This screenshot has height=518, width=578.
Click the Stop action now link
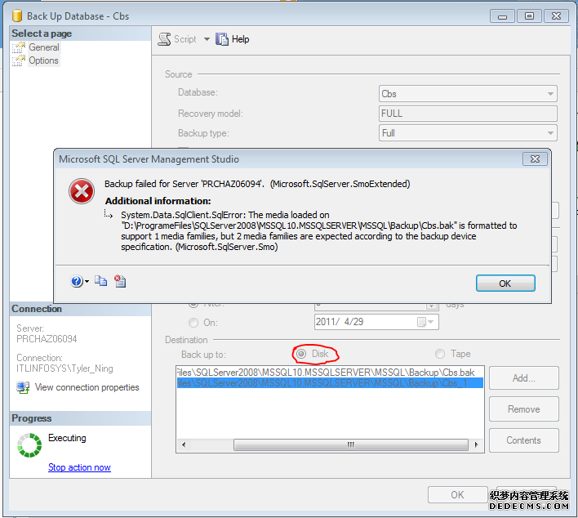79,467
